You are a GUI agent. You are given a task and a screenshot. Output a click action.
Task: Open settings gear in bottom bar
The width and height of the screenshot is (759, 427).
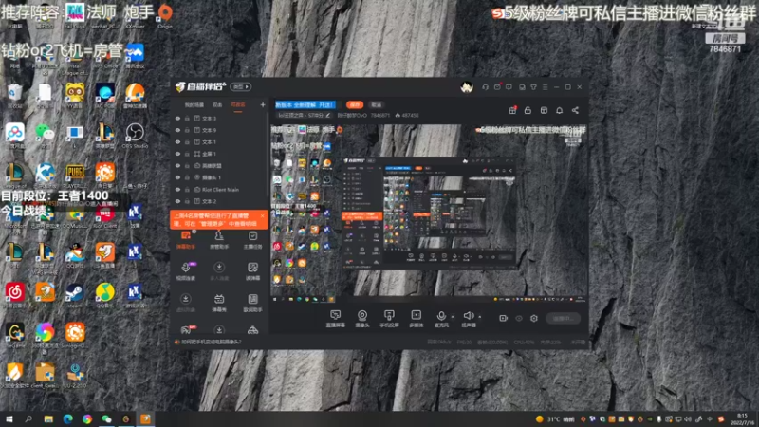click(534, 318)
